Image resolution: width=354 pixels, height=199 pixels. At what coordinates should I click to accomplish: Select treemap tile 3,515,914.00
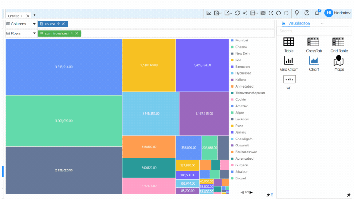(64, 67)
